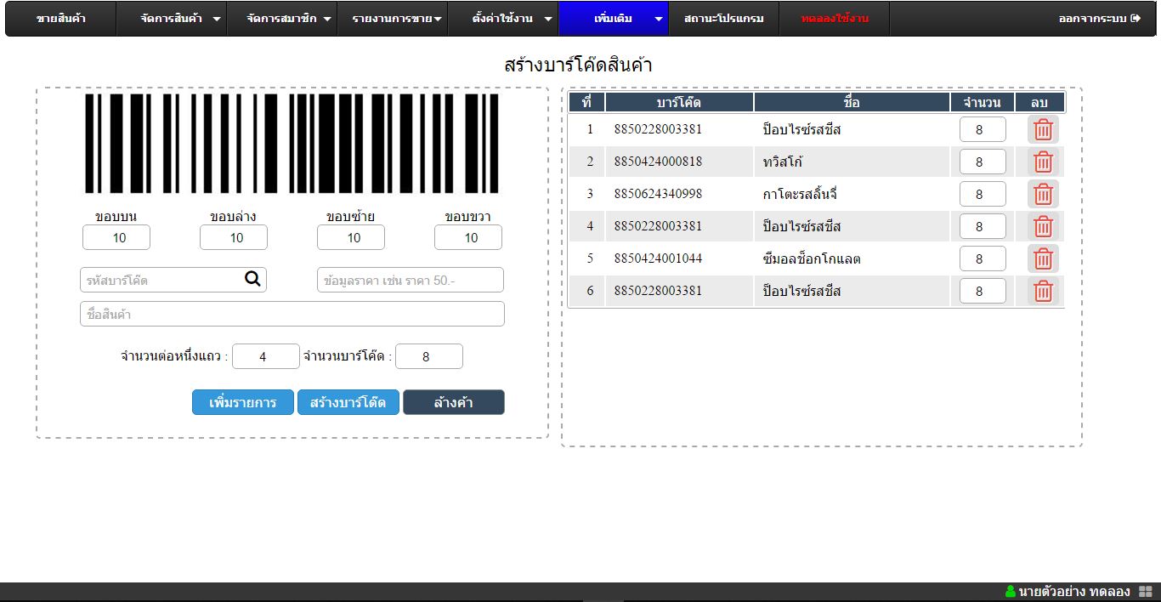This screenshot has width=1161, height=602.
Task: Click the ที่ column header
Action: pos(587,102)
